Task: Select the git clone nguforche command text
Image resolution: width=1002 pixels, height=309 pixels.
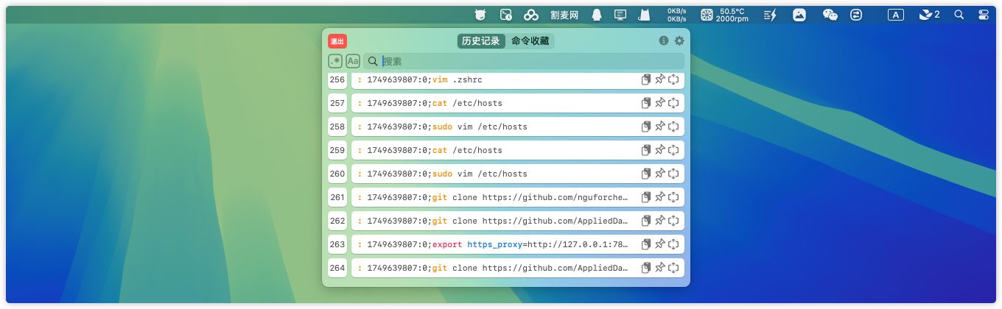Action: click(x=493, y=197)
